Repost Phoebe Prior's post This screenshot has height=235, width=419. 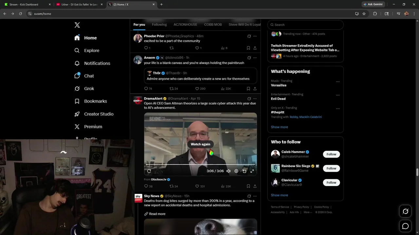pyautogui.click(x=172, y=48)
